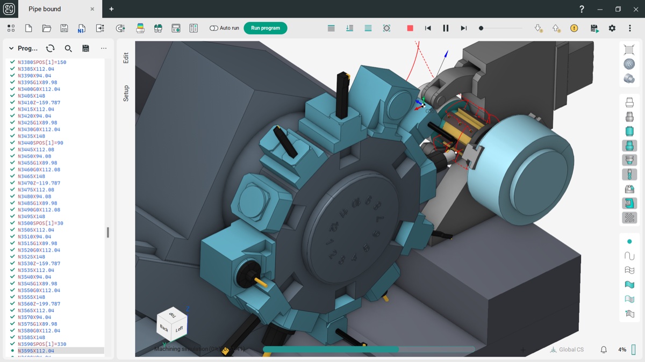This screenshot has width=645, height=362.
Task: Open search in the program panel
Action: pyautogui.click(x=68, y=48)
